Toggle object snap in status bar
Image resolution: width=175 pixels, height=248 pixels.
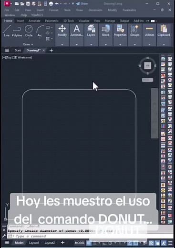pos(135,243)
